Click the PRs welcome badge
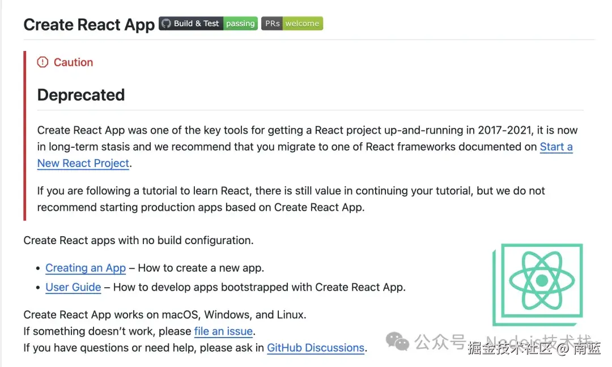The width and height of the screenshot is (612, 367). pyautogui.click(x=292, y=24)
